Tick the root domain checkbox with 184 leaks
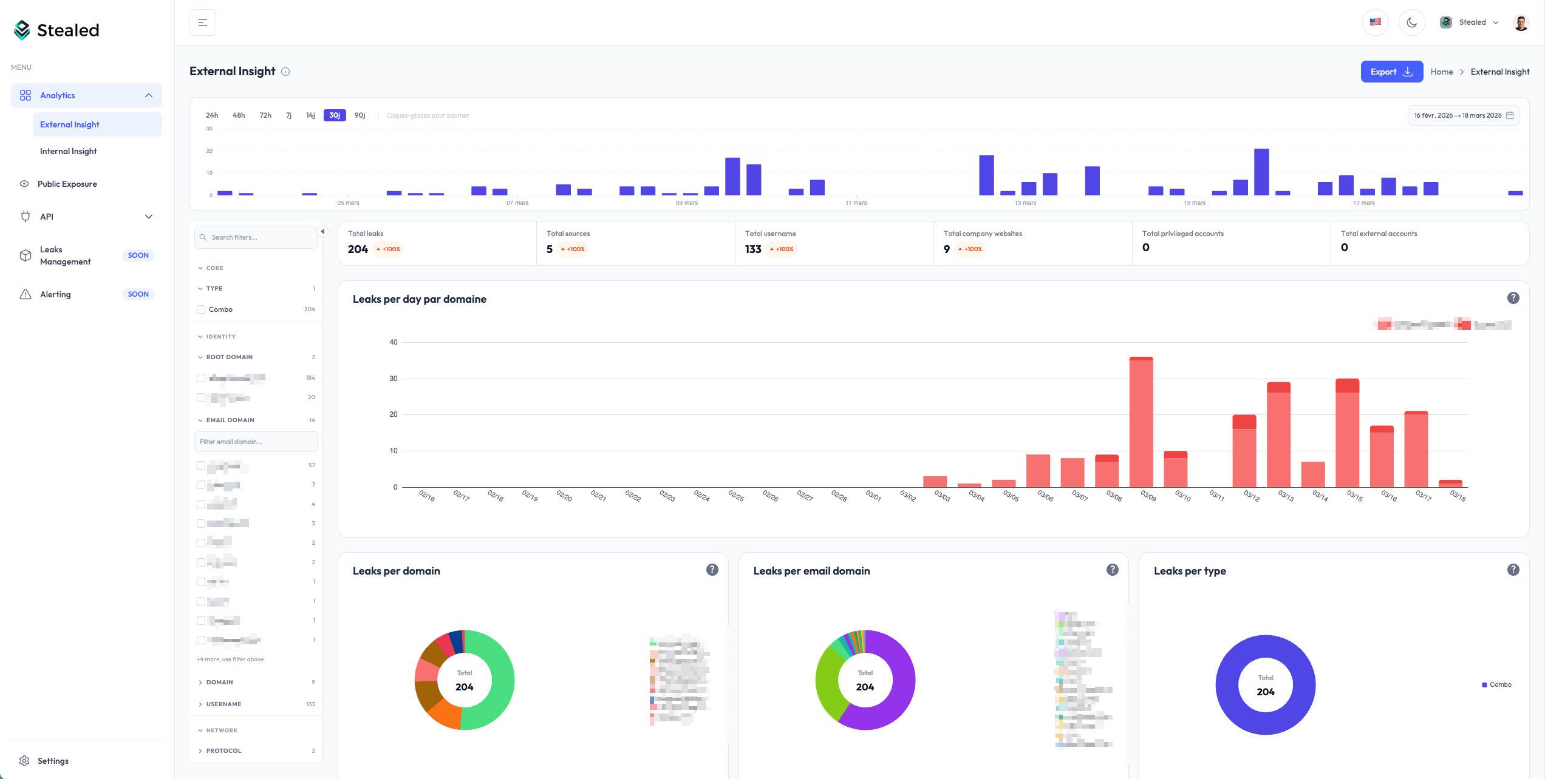The height and width of the screenshot is (779, 1545). click(x=201, y=378)
